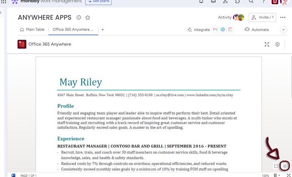
Task: Open the highlighted gear settings in document viewer
Action: [x=285, y=166]
